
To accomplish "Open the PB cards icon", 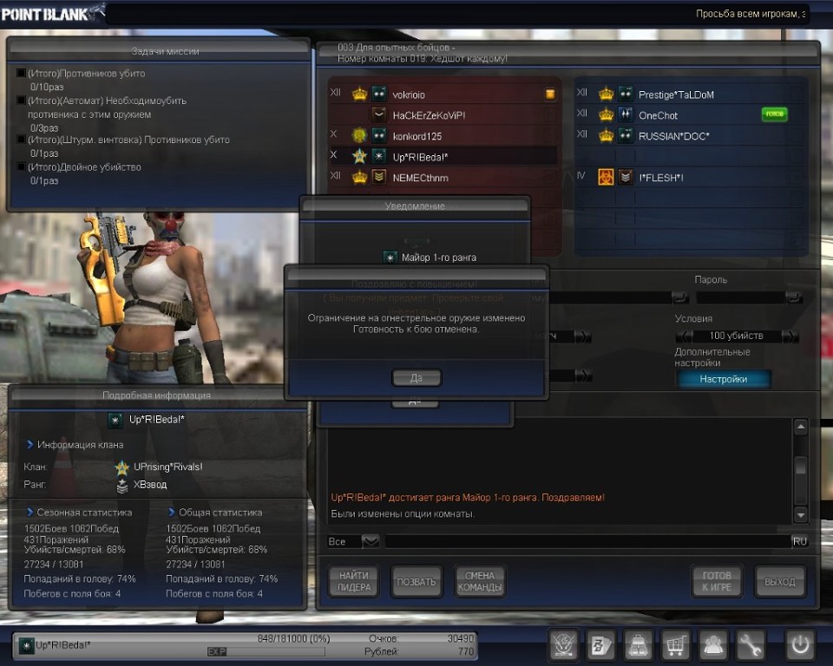I will click(600, 645).
